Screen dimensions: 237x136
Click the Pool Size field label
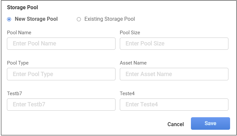pos(130,33)
